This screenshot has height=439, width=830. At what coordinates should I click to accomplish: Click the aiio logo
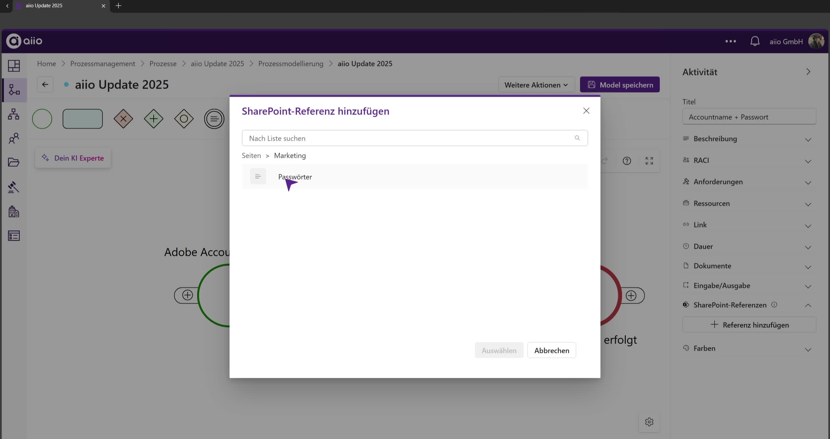tap(24, 41)
